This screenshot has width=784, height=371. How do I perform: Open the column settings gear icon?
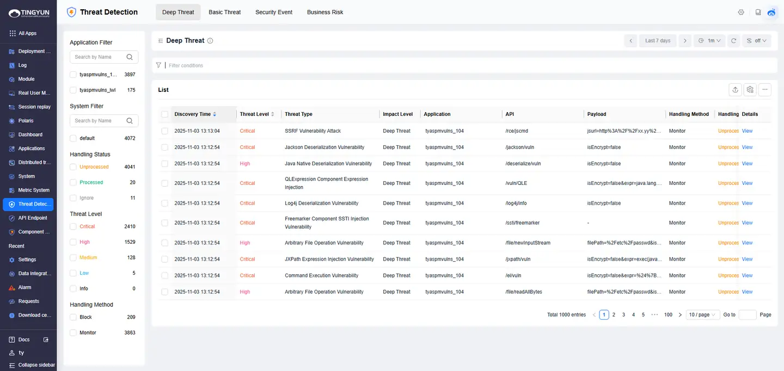(750, 90)
